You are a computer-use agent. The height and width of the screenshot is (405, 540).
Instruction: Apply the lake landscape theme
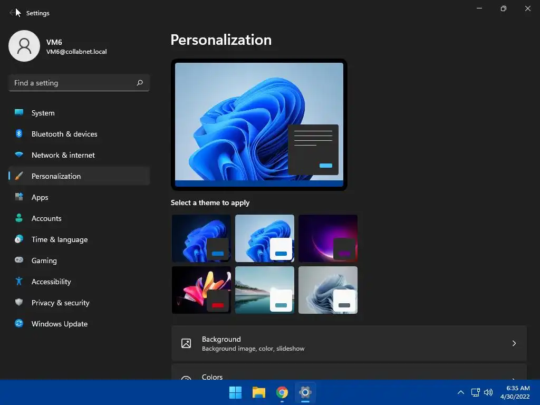265,290
